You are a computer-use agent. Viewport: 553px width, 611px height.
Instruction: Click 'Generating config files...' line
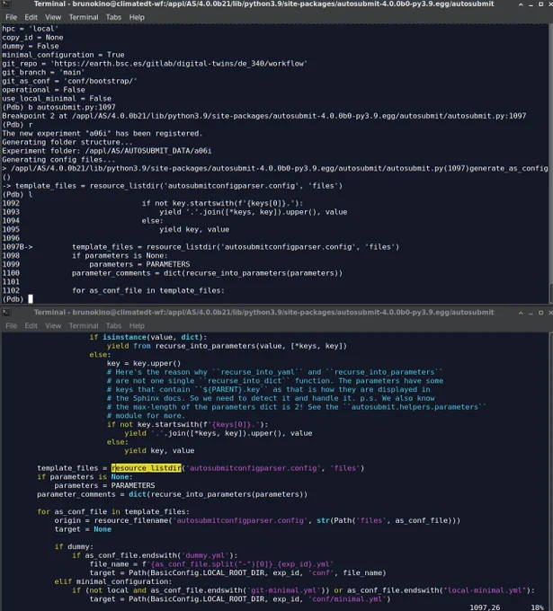pyautogui.click(x=58, y=159)
